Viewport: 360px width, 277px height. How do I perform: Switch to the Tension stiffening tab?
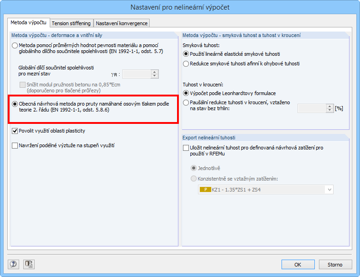point(72,23)
